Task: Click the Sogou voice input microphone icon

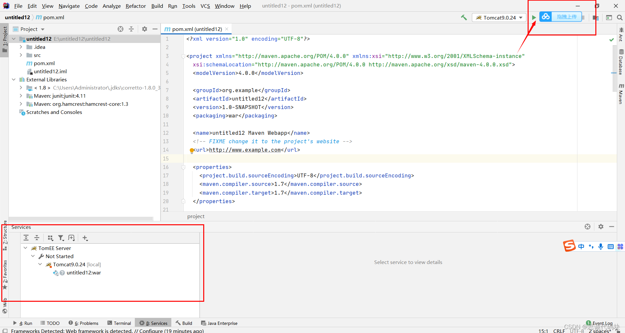Action: point(601,246)
